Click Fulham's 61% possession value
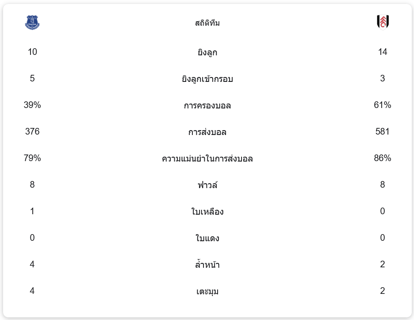The width and height of the screenshot is (414, 320). pos(382,105)
